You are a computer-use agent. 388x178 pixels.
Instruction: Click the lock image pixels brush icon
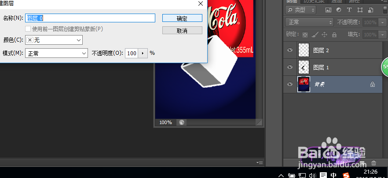[x=315, y=35]
